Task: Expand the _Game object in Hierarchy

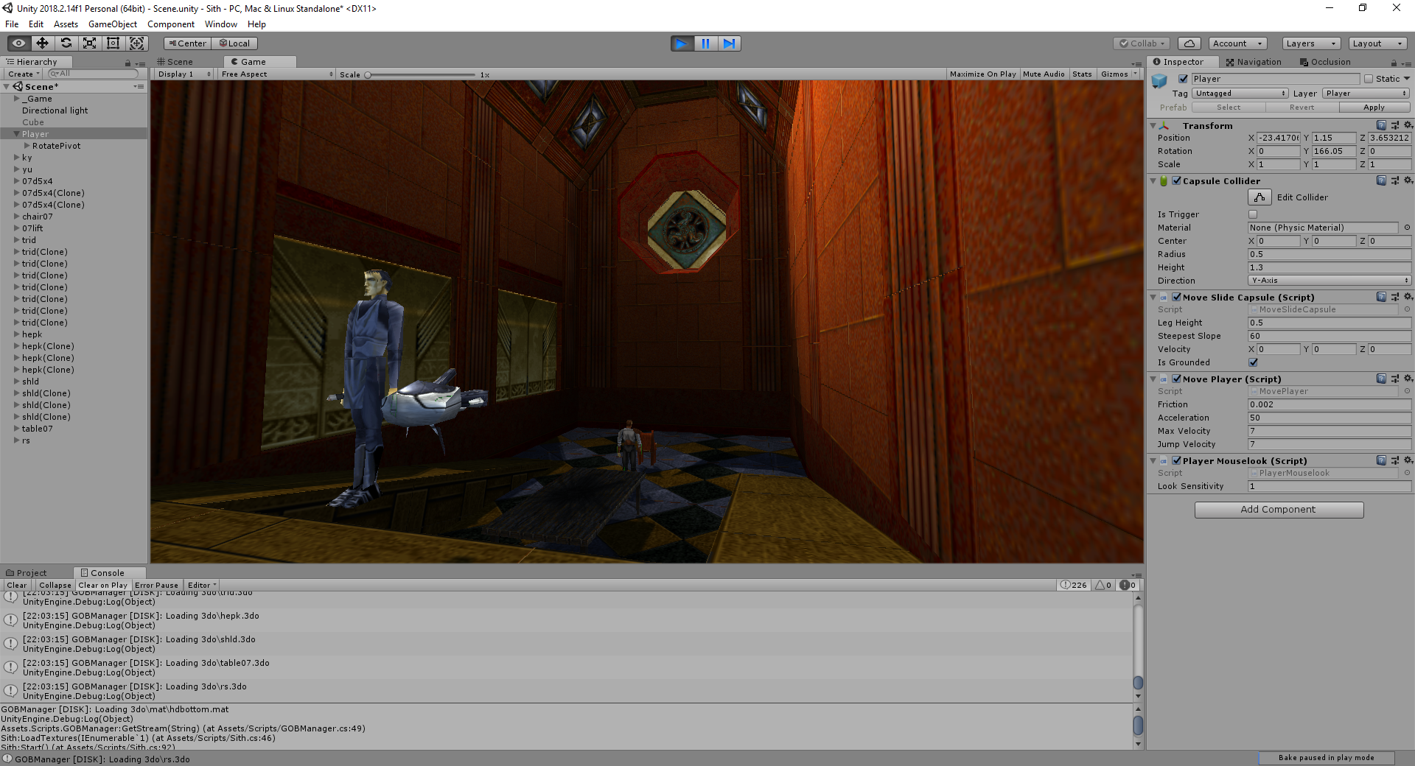Action: (x=17, y=99)
